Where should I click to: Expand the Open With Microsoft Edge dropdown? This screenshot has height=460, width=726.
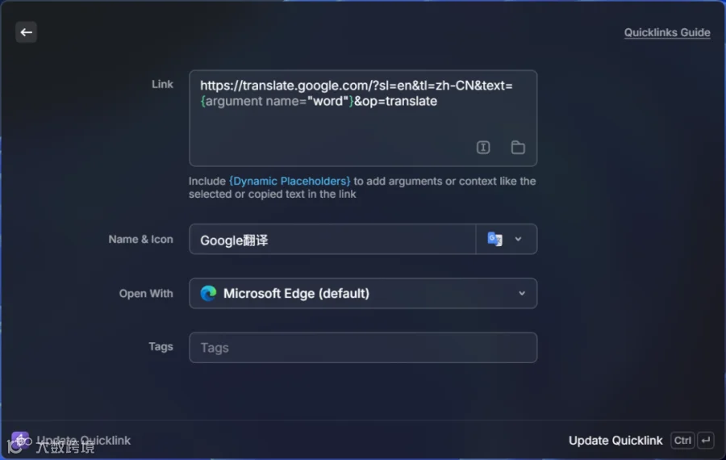[x=363, y=293]
